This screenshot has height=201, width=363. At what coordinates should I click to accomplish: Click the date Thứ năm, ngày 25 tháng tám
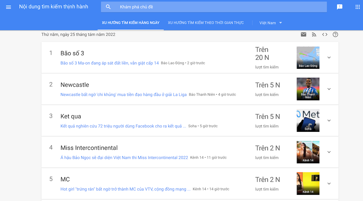[x=78, y=34]
